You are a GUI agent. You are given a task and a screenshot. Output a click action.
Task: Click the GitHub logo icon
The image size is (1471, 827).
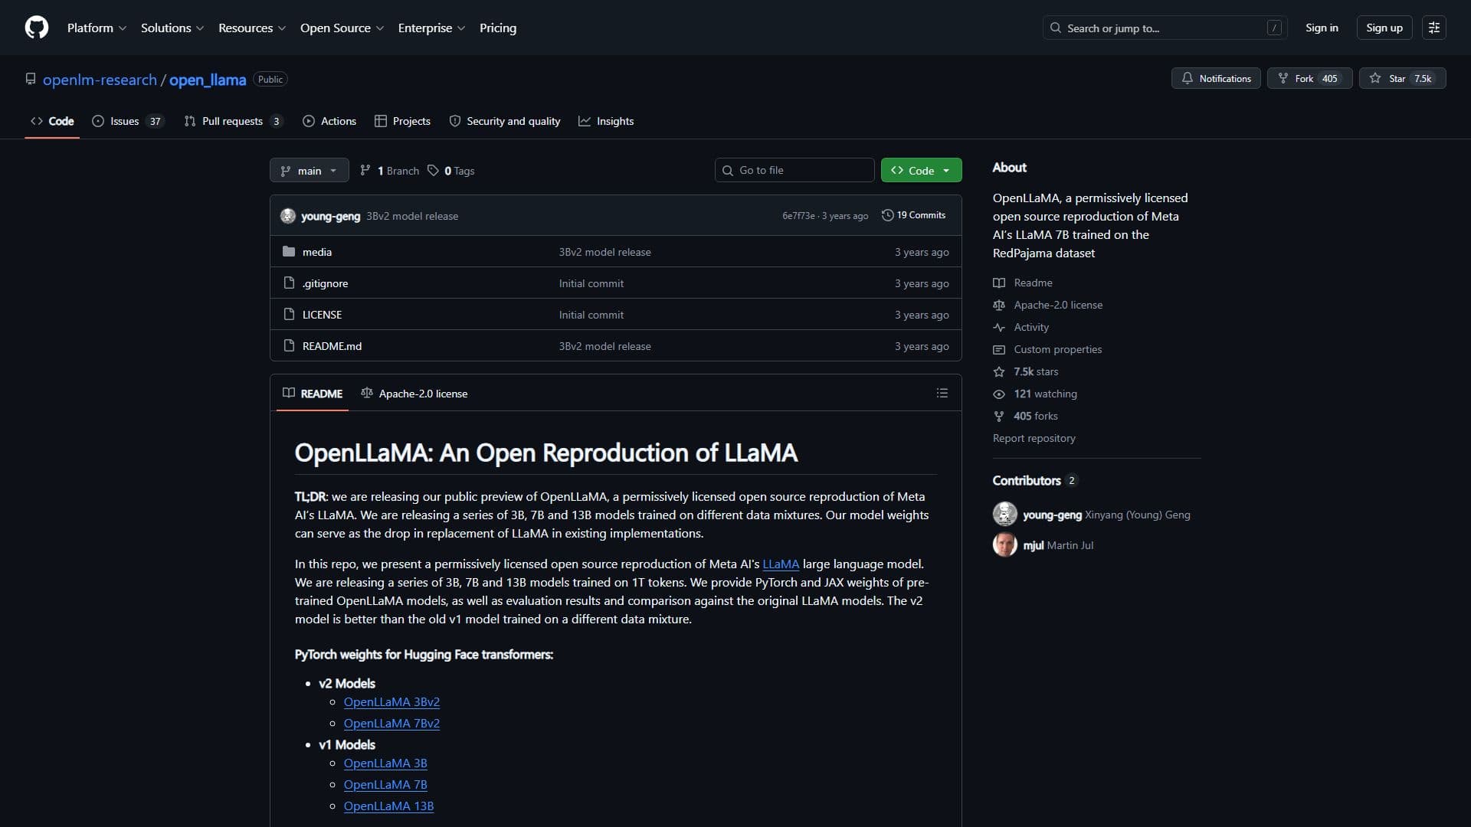(x=37, y=28)
